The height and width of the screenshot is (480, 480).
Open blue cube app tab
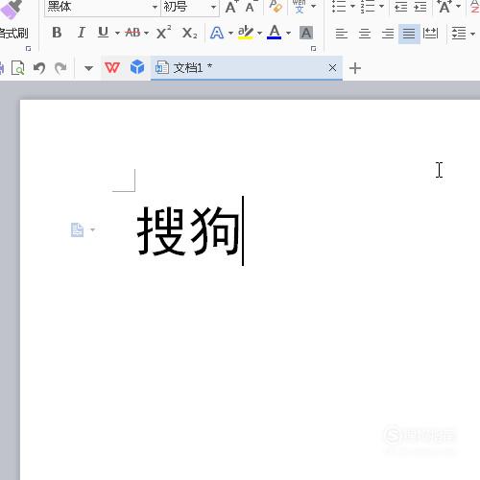137,67
